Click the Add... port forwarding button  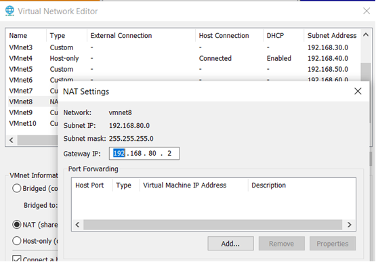tap(230, 244)
